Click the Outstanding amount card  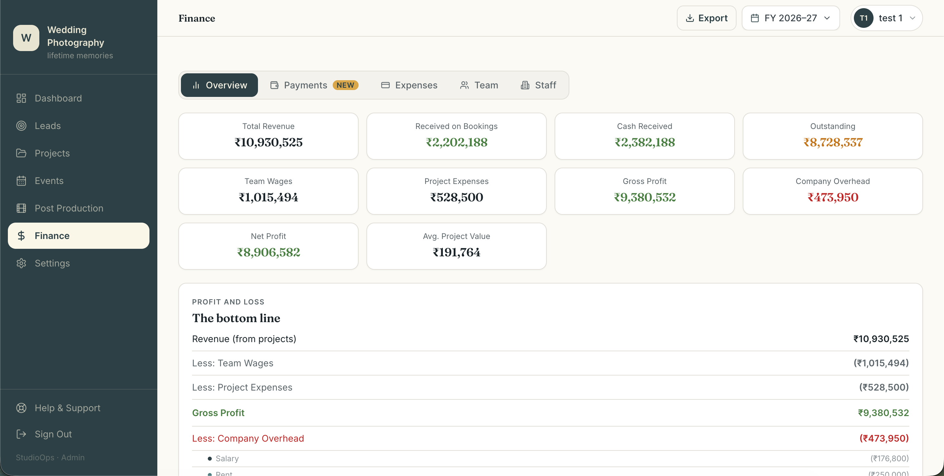[832, 136]
